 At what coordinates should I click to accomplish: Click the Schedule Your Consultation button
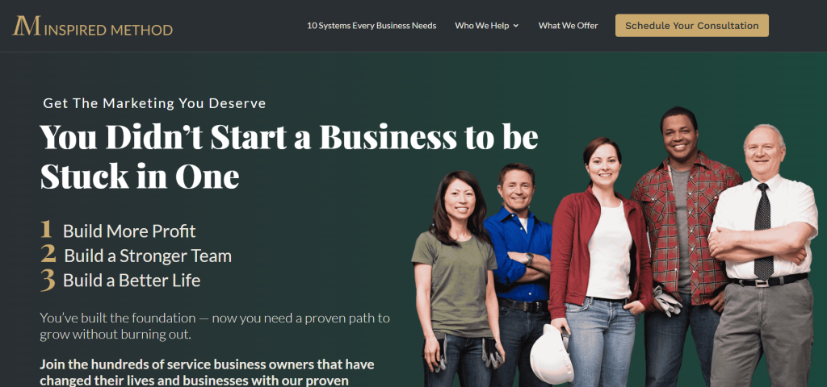pyautogui.click(x=691, y=26)
